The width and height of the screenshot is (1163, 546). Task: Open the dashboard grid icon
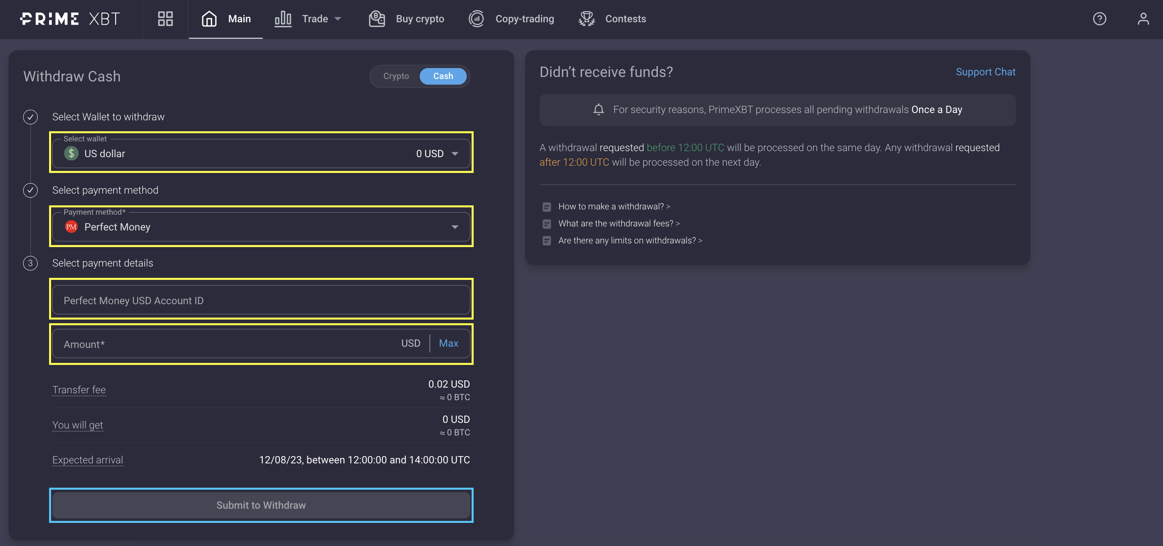pos(165,19)
